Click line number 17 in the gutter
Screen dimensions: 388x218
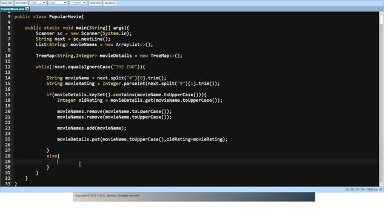[x=8, y=94]
